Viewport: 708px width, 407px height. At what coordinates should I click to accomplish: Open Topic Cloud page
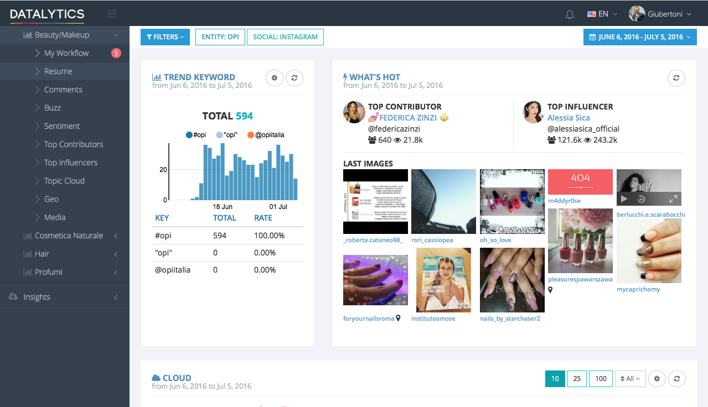pyautogui.click(x=64, y=181)
